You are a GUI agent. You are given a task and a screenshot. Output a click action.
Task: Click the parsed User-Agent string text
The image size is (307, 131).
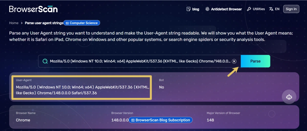coord(83,90)
